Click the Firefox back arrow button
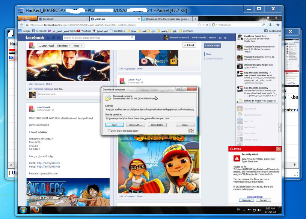This screenshot has width=306, height=219. (22, 25)
